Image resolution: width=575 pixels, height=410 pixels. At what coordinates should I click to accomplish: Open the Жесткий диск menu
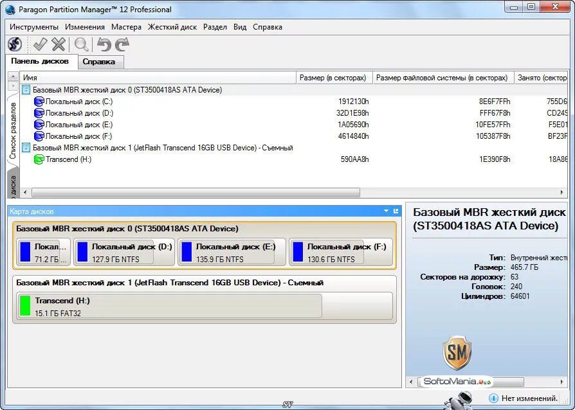(172, 27)
